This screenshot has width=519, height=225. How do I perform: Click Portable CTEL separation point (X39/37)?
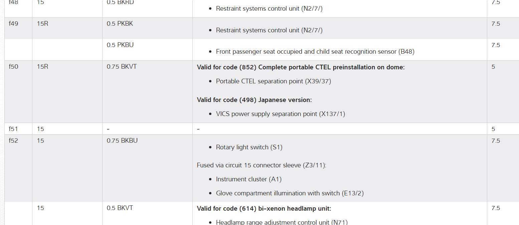tap(273, 81)
